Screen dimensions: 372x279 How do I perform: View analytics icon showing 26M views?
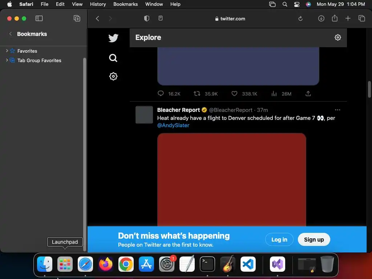click(274, 94)
